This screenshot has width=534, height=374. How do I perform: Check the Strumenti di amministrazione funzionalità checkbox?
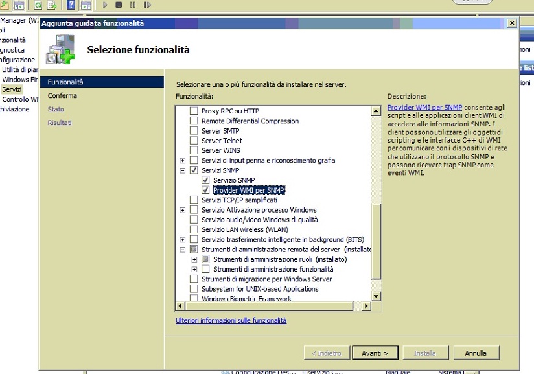click(205, 269)
